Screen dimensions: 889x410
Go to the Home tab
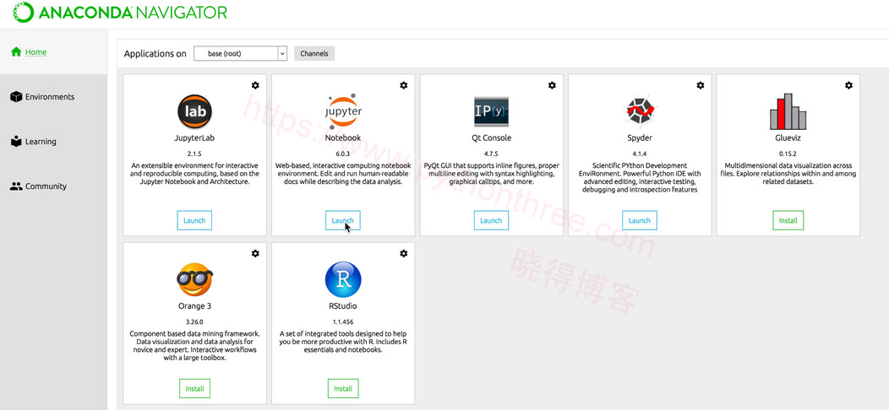[x=53, y=52]
